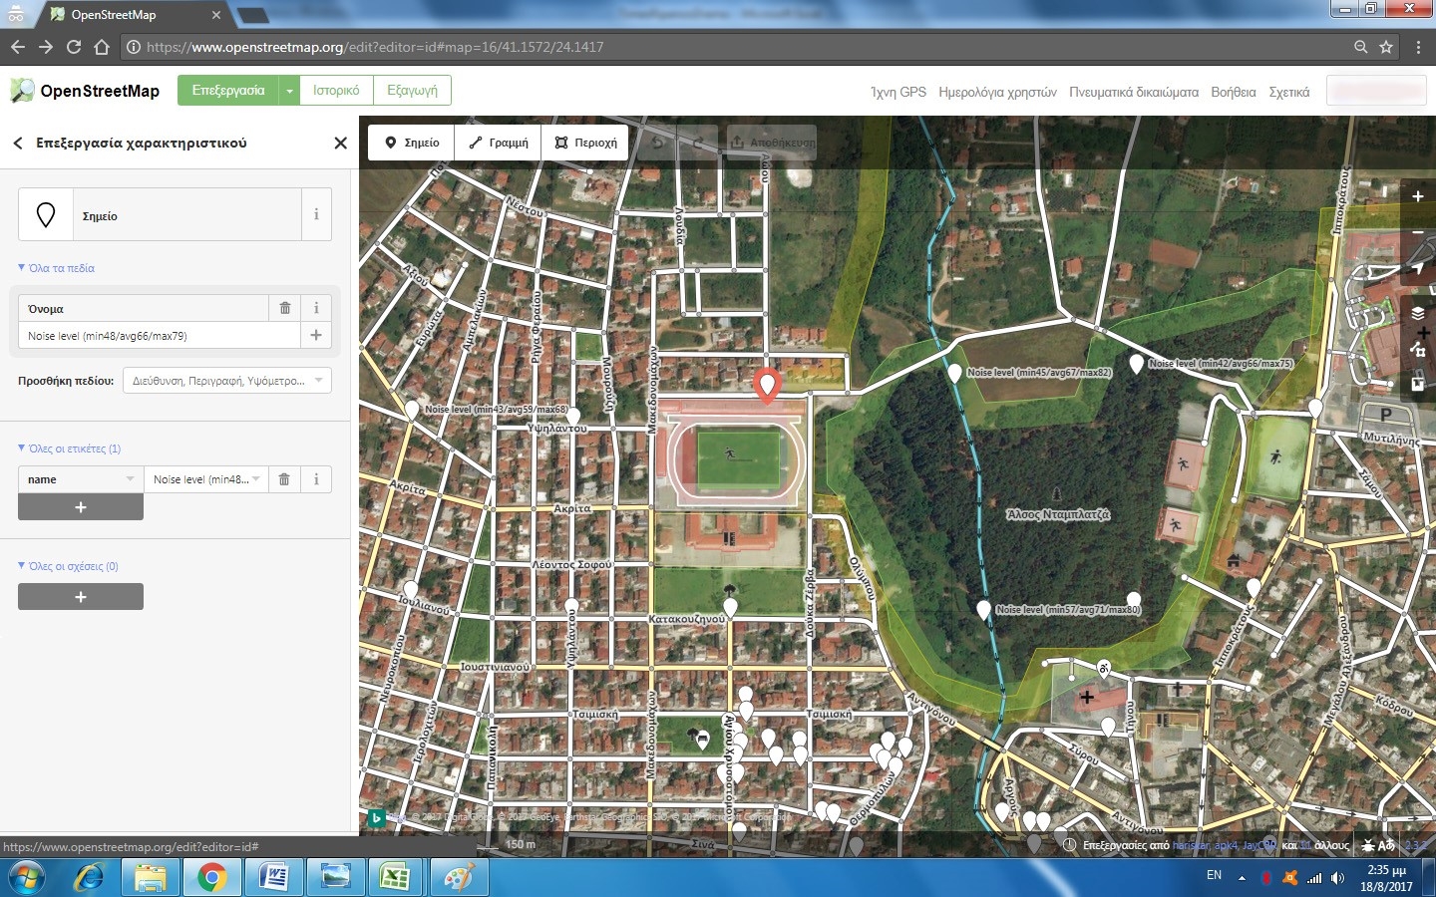The height and width of the screenshot is (897, 1436).
Task: Close the feature editor with X
Action: pyautogui.click(x=340, y=143)
